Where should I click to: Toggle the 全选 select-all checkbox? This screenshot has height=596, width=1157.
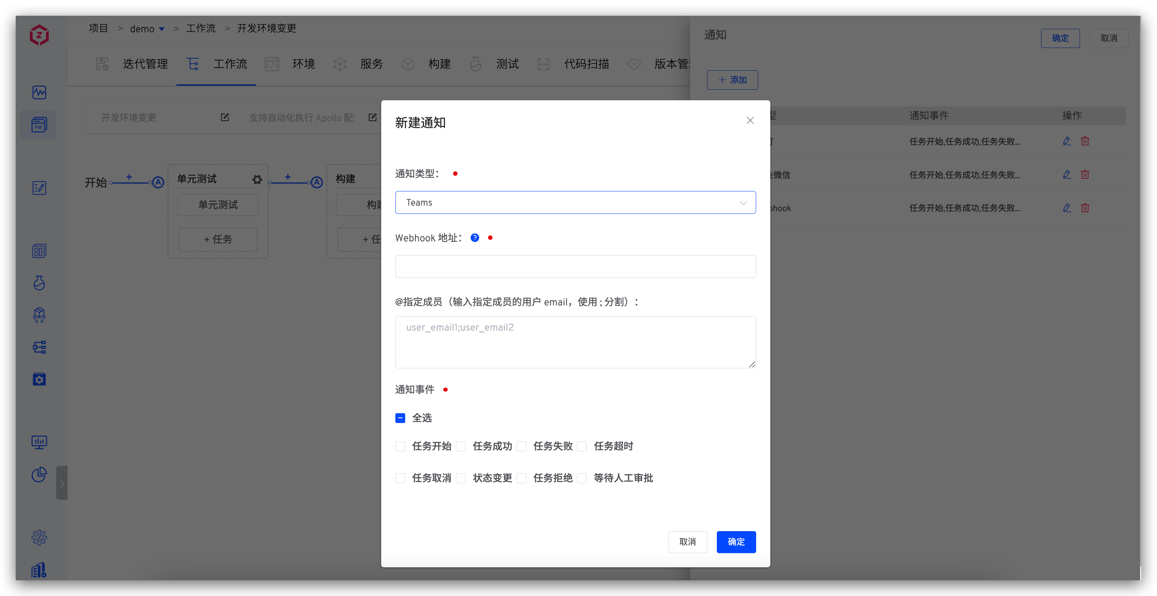(400, 418)
